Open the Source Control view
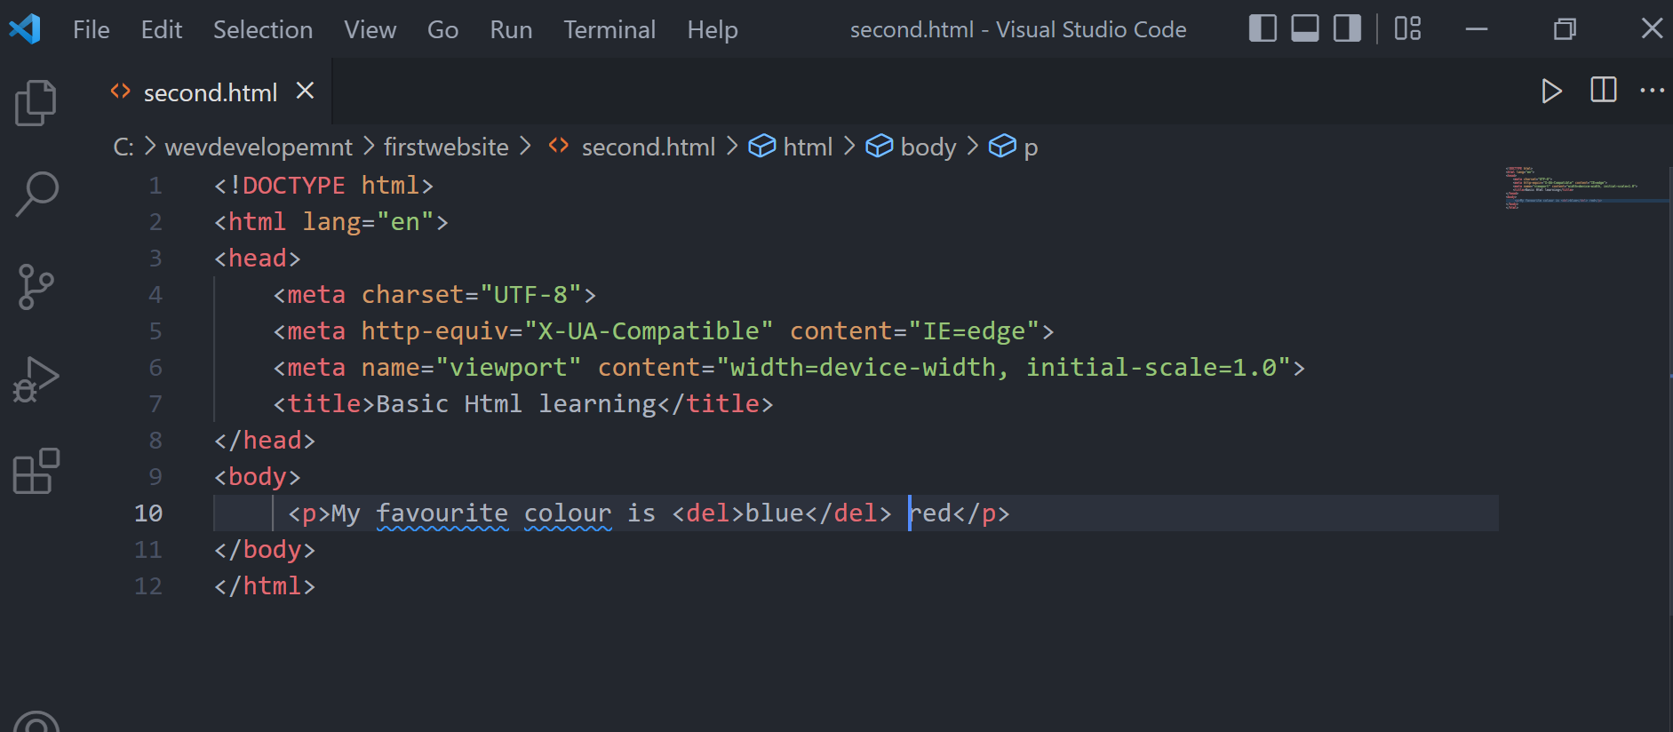 point(36,287)
